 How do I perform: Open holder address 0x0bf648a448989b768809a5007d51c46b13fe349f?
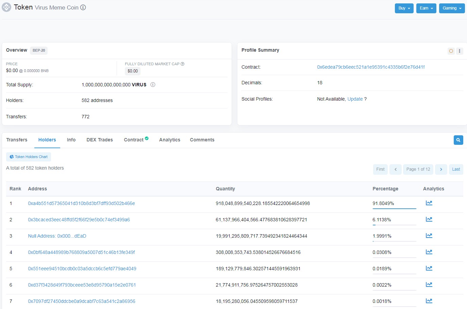click(x=81, y=252)
